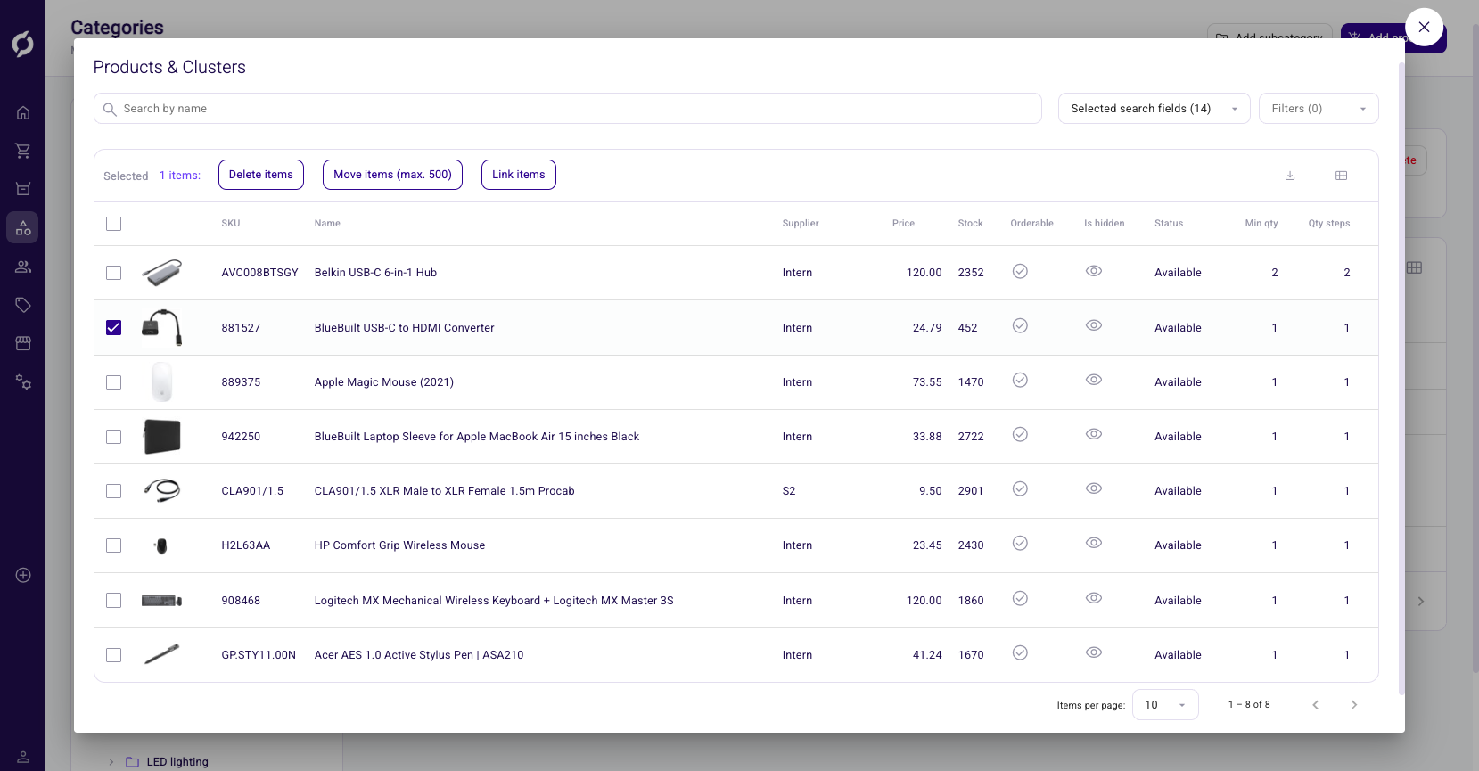The width and height of the screenshot is (1479, 771).
Task: Go to the previous page arrow
Action: pyautogui.click(x=1316, y=705)
